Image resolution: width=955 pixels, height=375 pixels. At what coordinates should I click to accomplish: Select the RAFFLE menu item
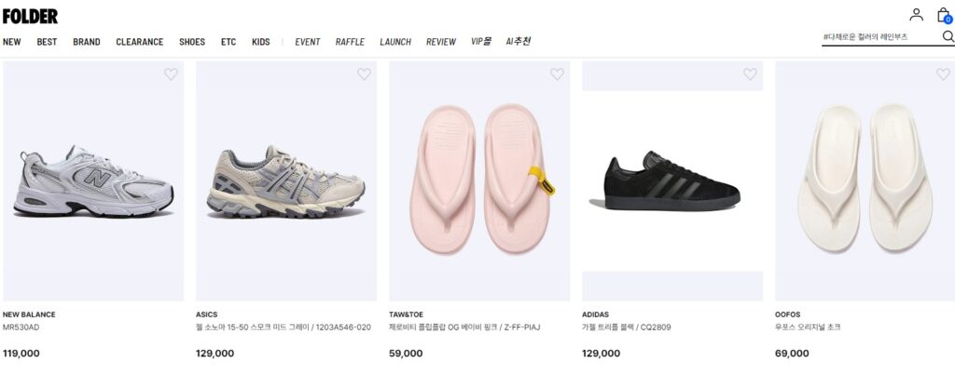[350, 42]
